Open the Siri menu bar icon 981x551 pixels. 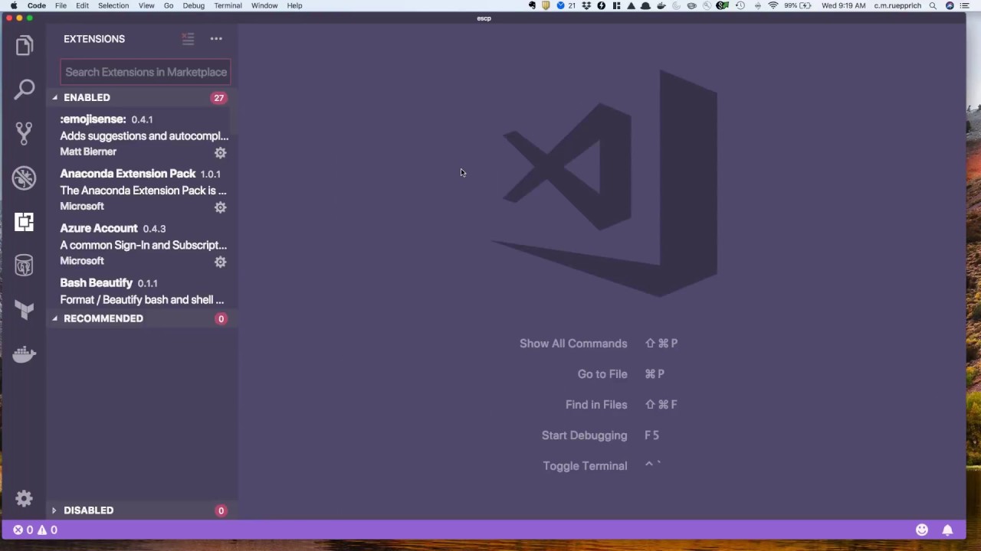(950, 5)
